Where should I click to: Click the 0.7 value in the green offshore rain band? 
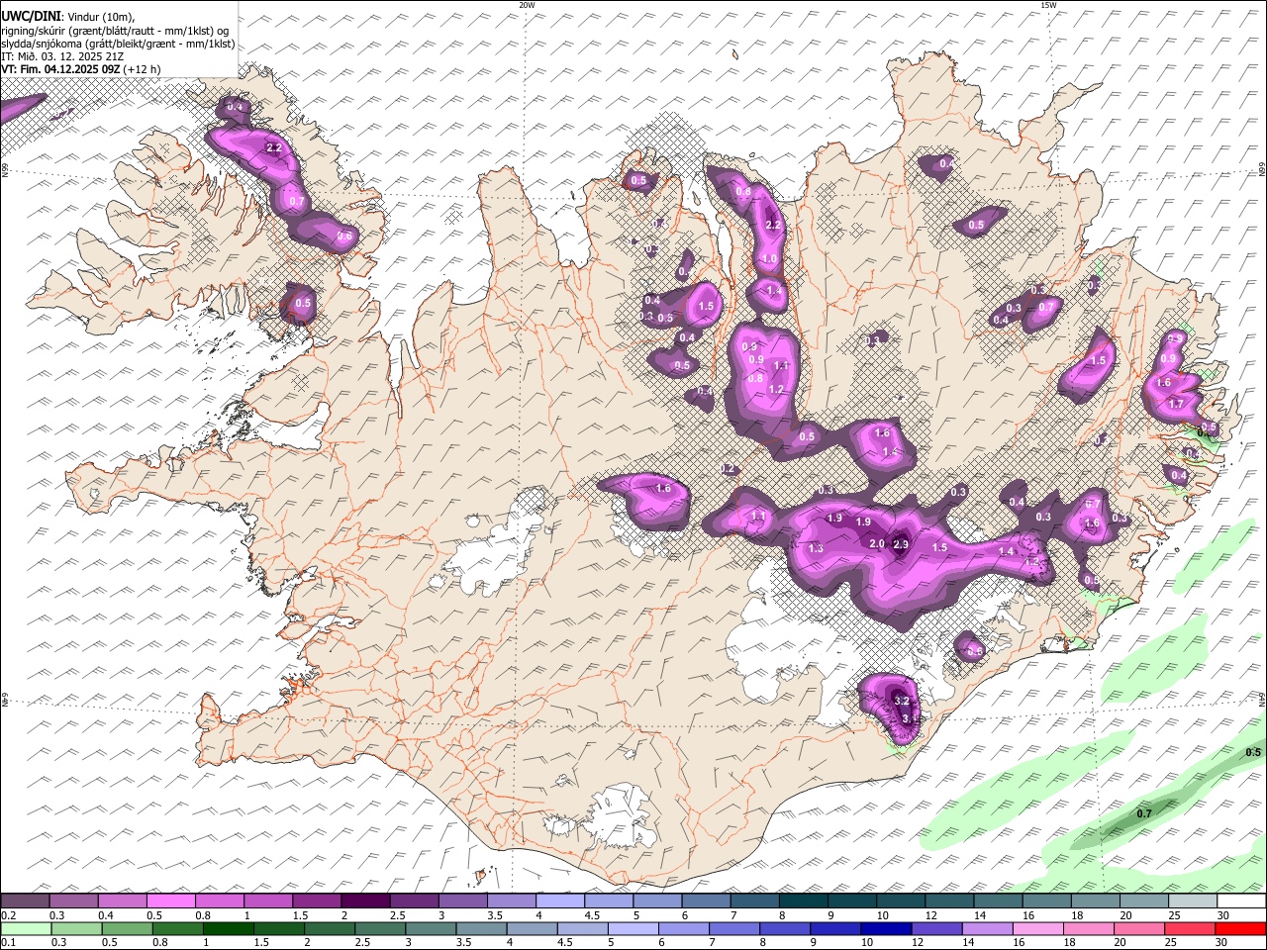tap(1144, 813)
